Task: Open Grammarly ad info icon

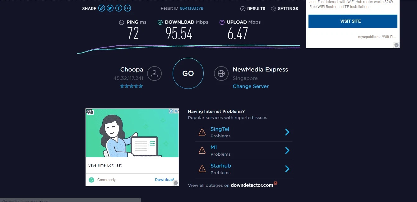Action: (171, 111)
